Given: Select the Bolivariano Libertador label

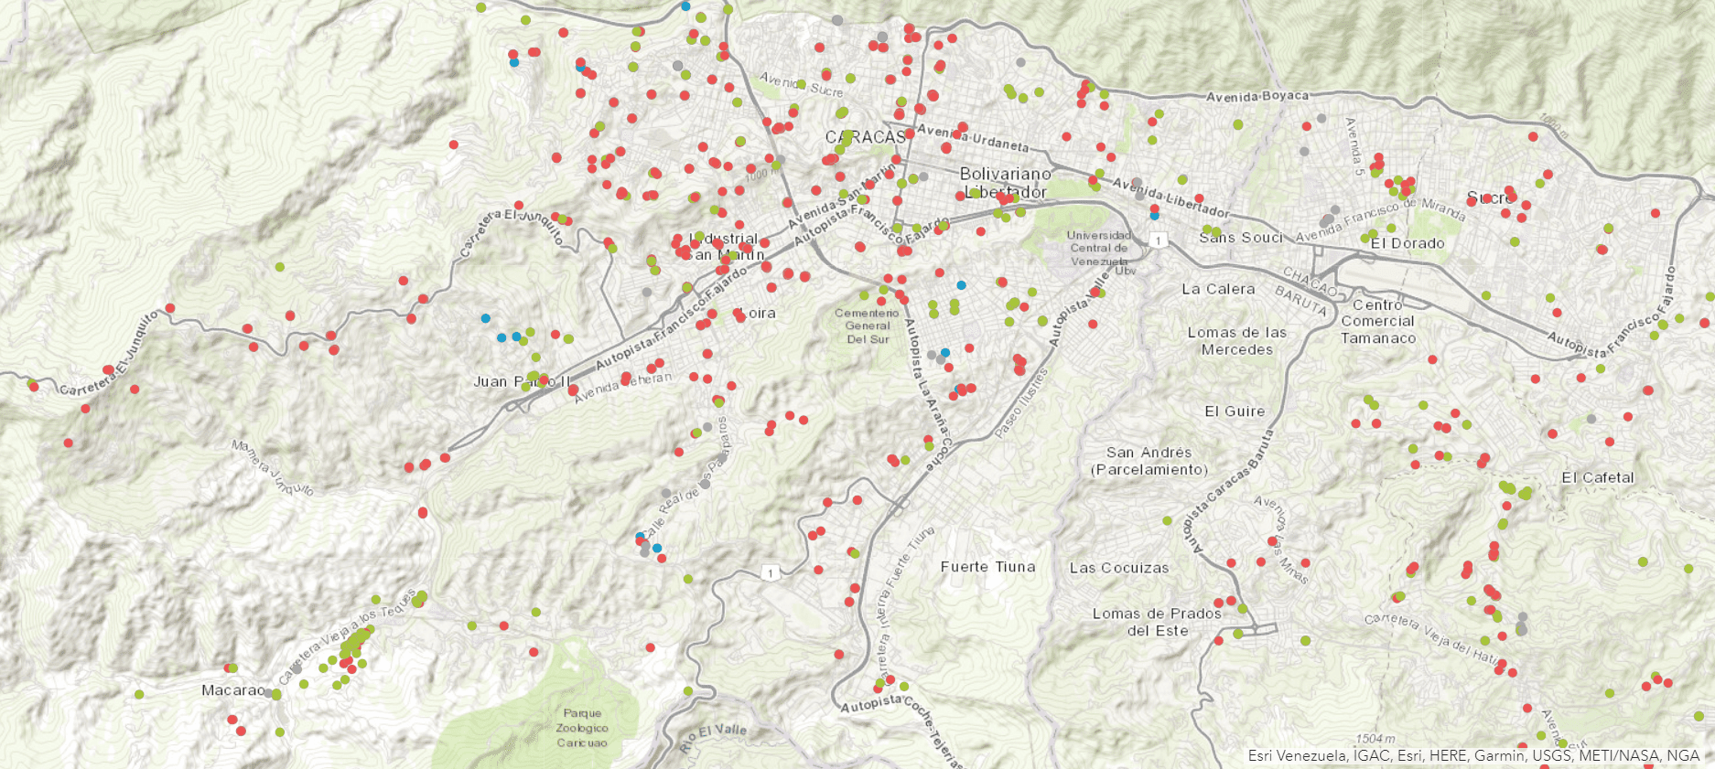Looking at the screenshot, I should click(x=1005, y=183).
